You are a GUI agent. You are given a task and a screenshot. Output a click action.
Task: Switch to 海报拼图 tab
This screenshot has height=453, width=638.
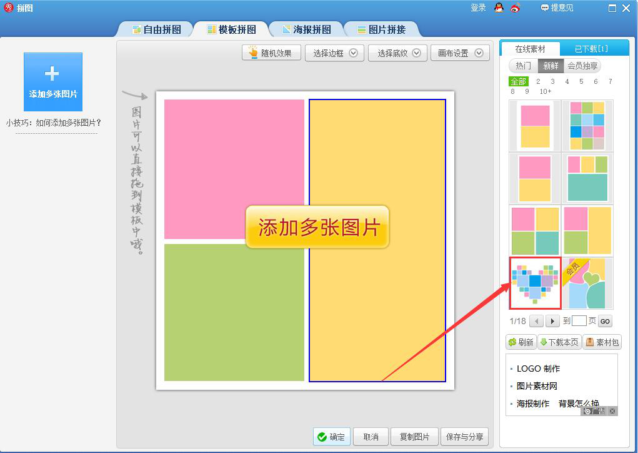point(307,29)
